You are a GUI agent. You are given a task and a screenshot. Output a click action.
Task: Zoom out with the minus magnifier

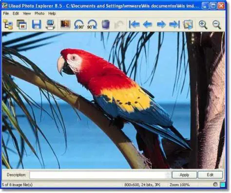(216, 24)
